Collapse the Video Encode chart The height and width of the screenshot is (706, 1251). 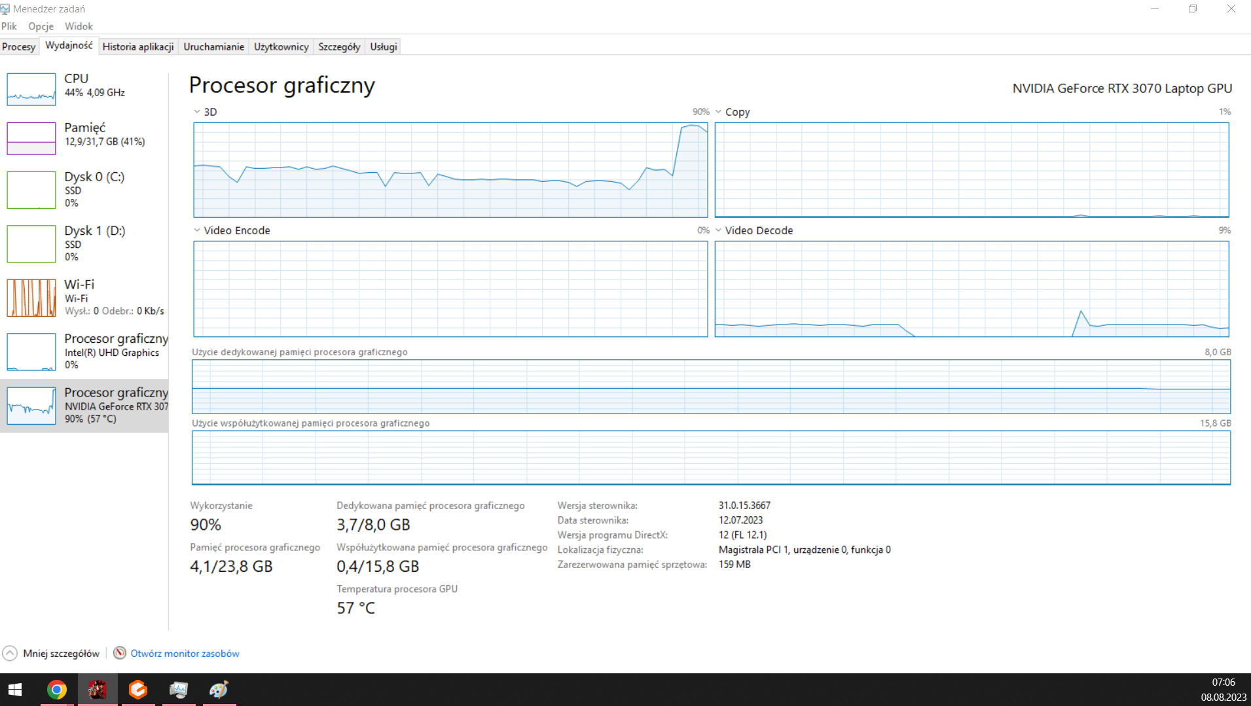click(x=196, y=230)
